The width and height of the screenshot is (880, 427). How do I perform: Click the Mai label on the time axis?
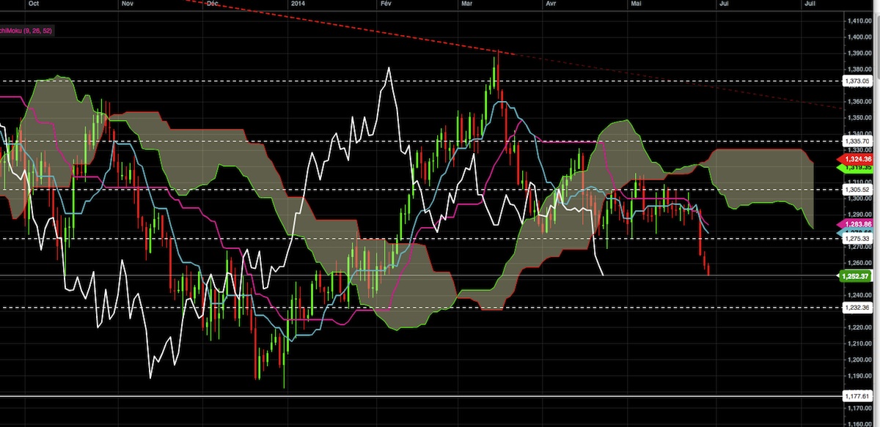pyautogui.click(x=637, y=4)
